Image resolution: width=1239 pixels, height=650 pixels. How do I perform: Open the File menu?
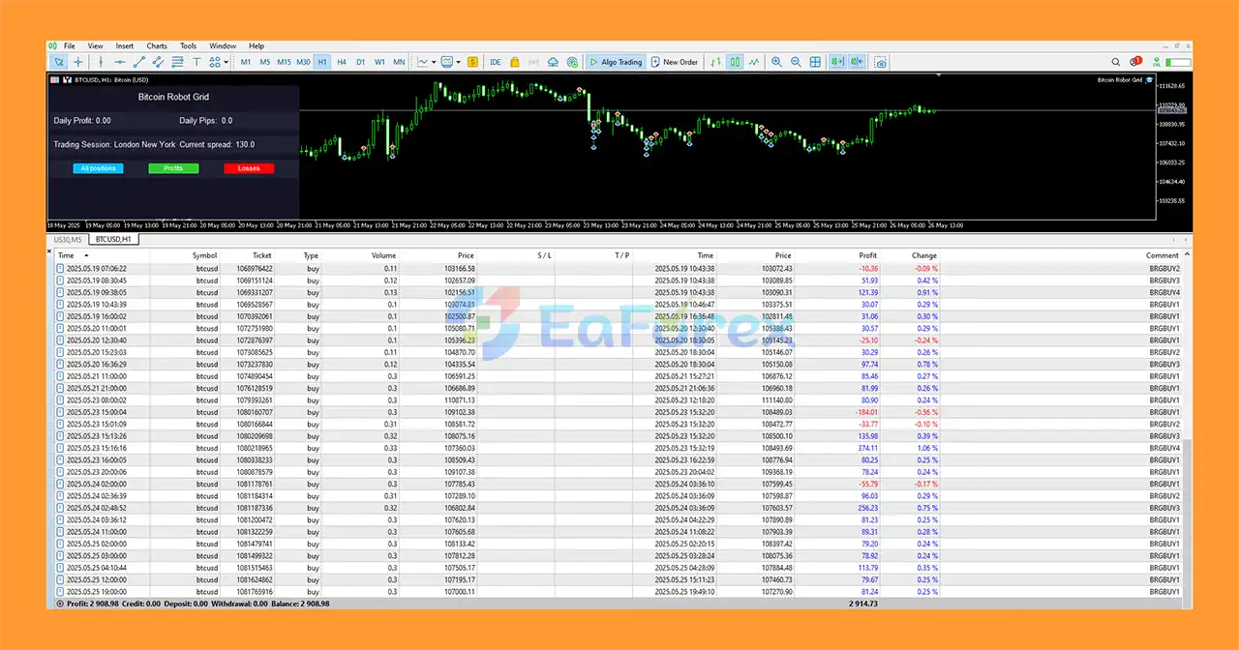70,45
